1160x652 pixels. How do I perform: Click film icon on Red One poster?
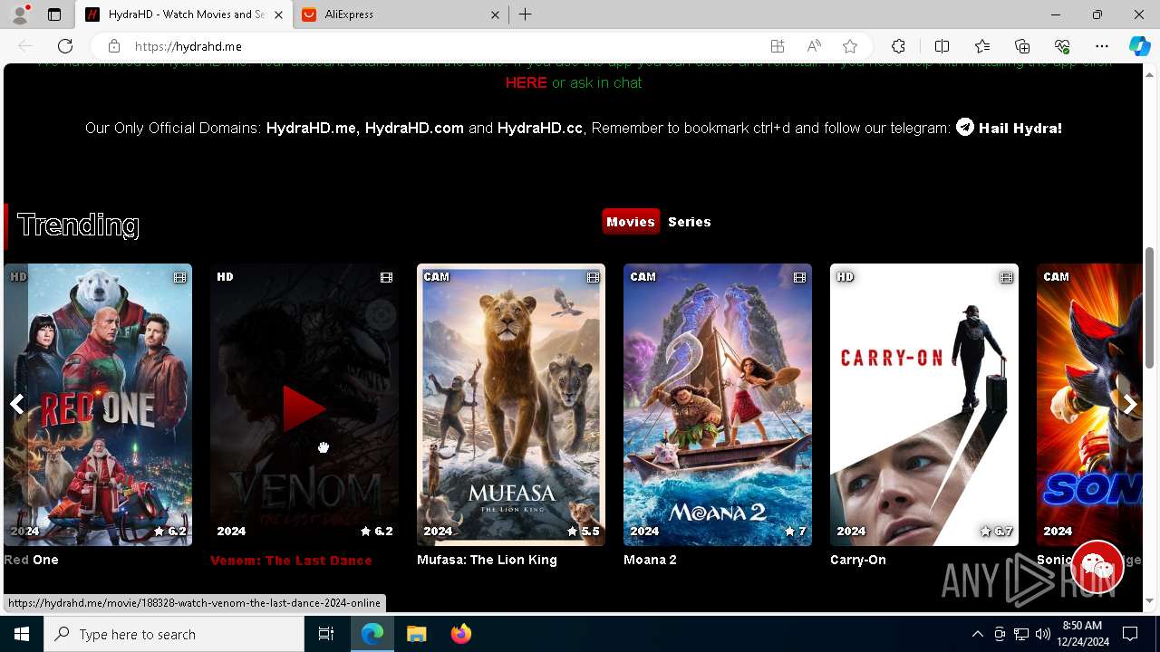179,277
